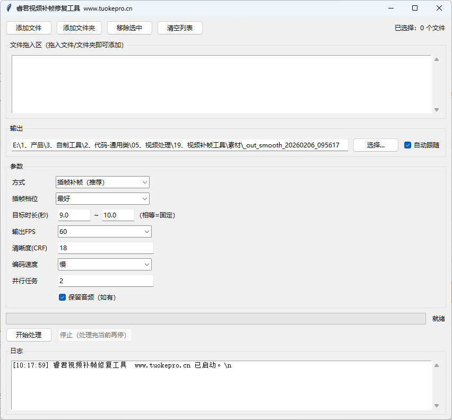The image size is (452, 420).
Task: Click the output path input field
Action: (x=179, y=145)
